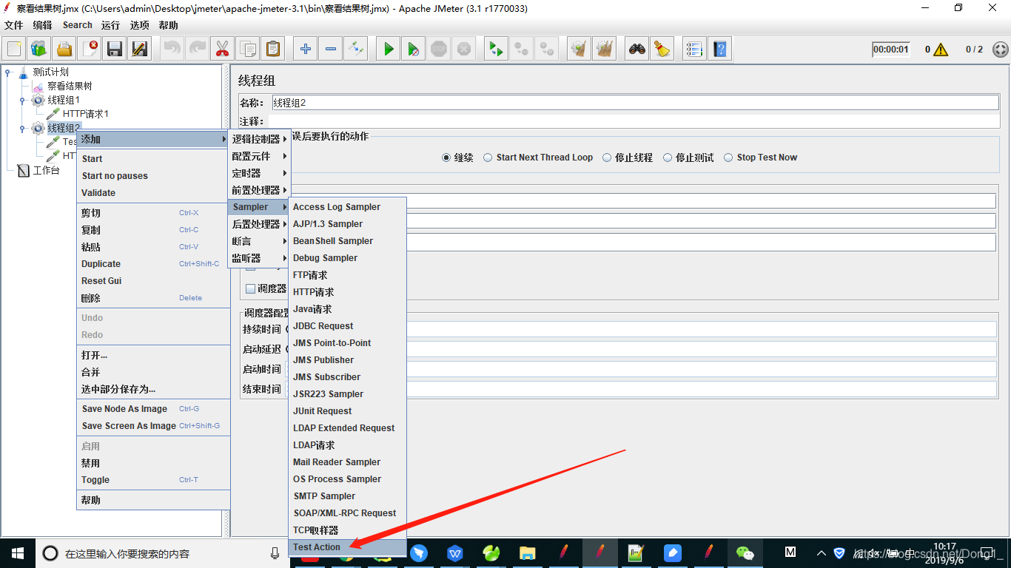Screen dimensions: 1011x568
Task: Click the Windows Start button
Action: pos(17,553)
